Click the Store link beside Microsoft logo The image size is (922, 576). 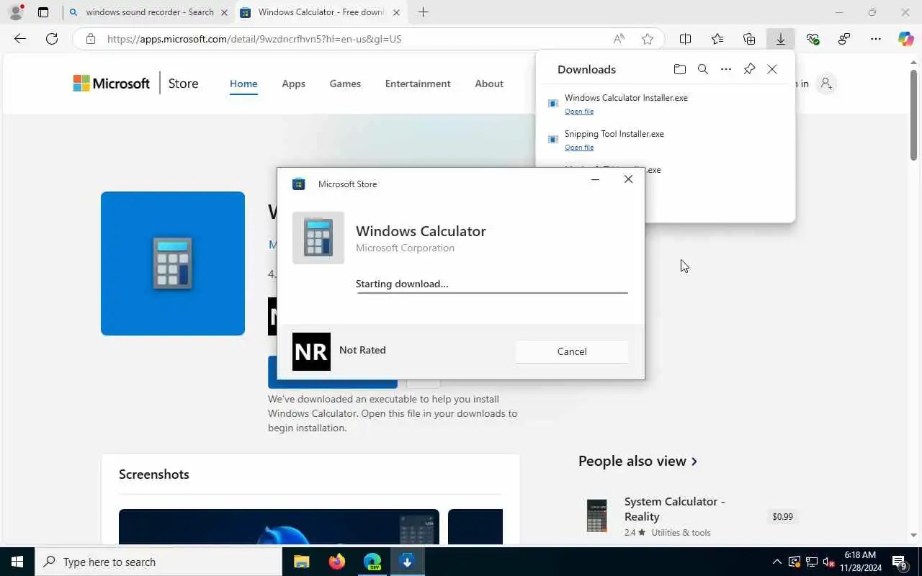183,84
